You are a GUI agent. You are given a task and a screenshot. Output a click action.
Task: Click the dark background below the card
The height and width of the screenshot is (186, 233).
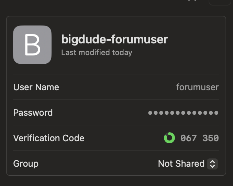(116, 181)
